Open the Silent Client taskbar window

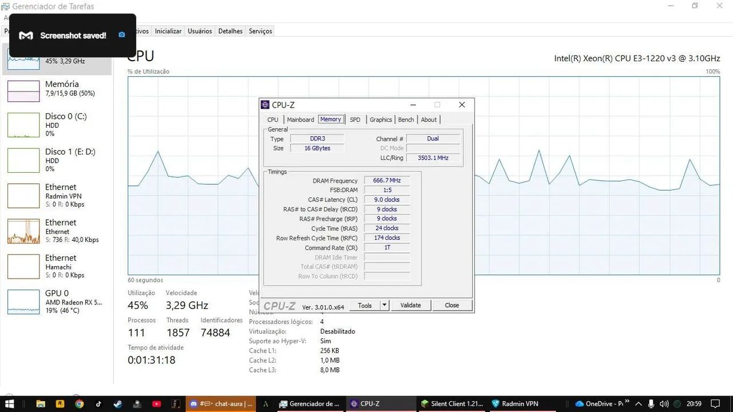coord(452,403)
